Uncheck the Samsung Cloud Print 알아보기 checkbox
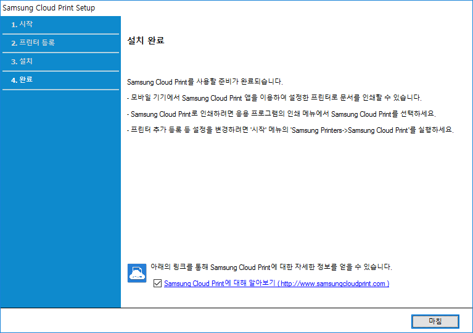This screenshot has height=333, width=473. pyautogui.click(x=157, y=284)
